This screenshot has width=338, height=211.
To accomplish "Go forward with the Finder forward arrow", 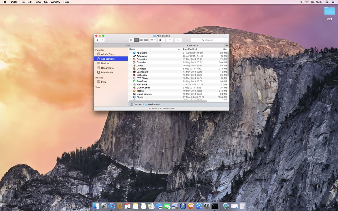I will coord(102,40).
